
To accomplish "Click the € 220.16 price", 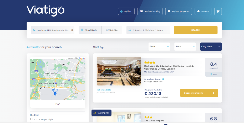I will 153,94.
